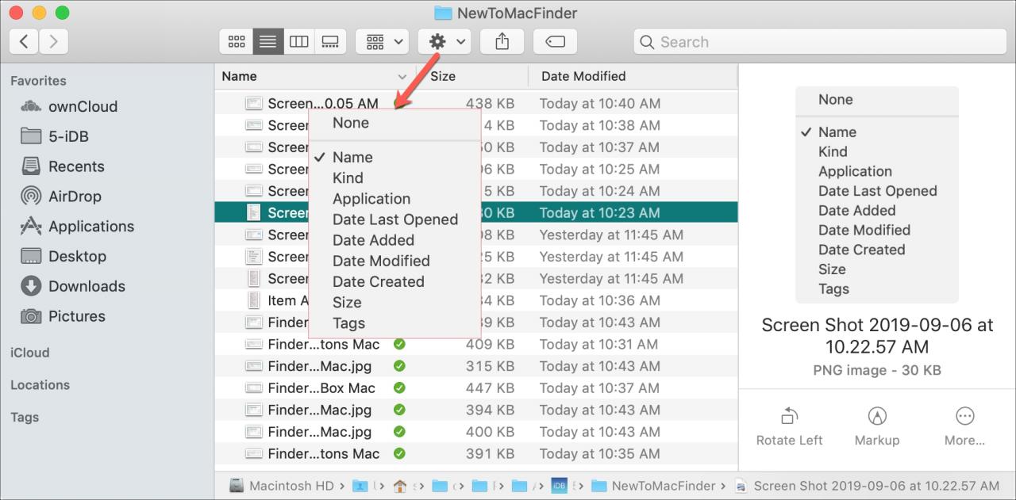Open the gear Action menu
Image resolution: width=1016 pixels, height=500 pixels.
tap(444, 41)
